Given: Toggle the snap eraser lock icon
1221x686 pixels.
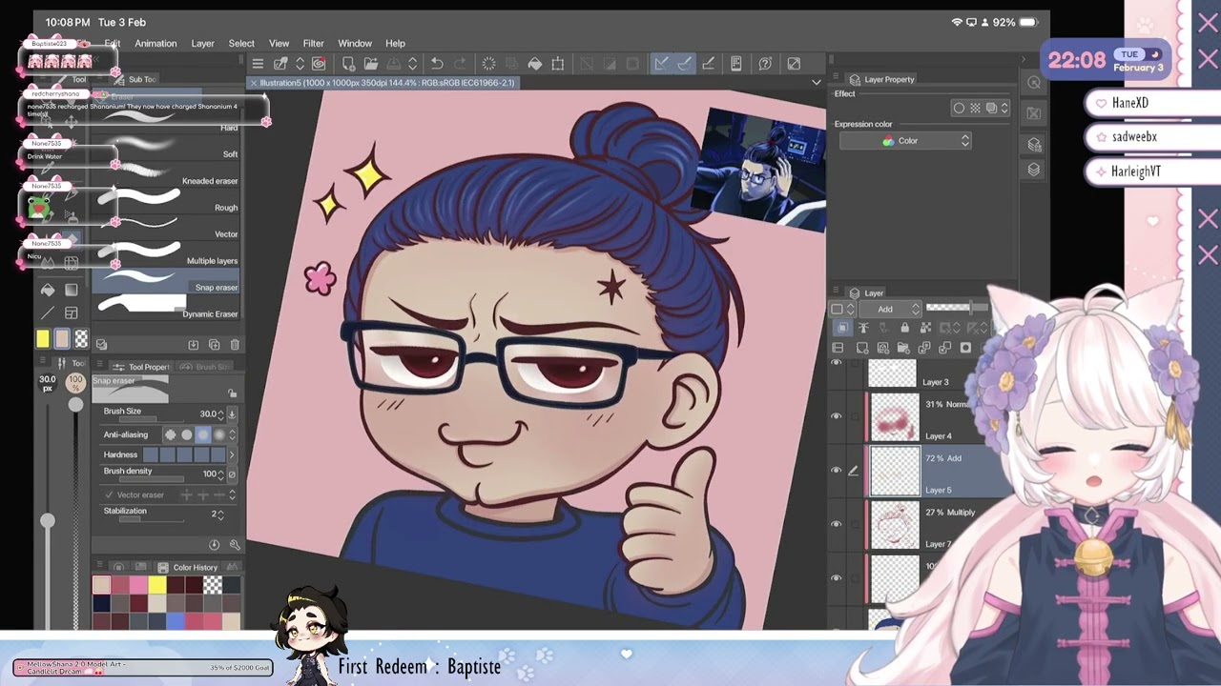Looking at the screenshot, I should 232,393.
